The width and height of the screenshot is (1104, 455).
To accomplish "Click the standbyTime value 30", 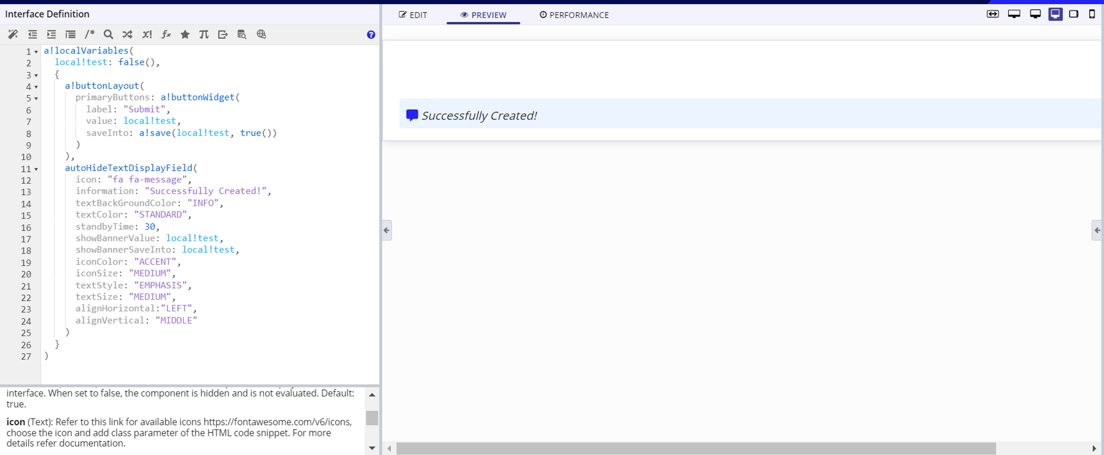I will (149, 227).
